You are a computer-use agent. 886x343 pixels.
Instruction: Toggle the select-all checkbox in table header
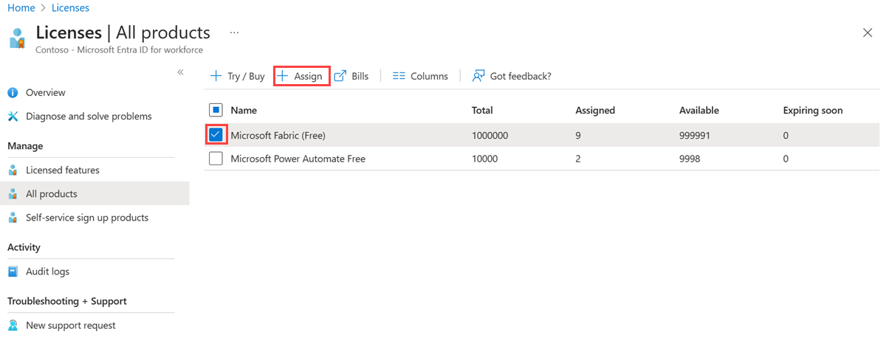(x=216, y=111)
